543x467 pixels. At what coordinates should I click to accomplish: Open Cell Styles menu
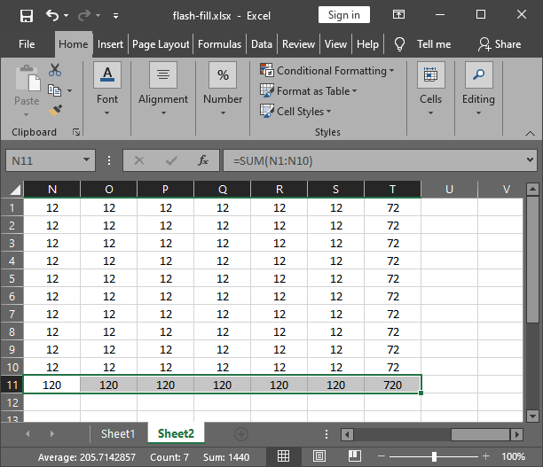point(295,112)
